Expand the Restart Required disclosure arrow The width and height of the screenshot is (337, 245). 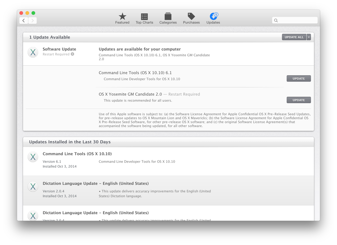click(x=72, y=54)
